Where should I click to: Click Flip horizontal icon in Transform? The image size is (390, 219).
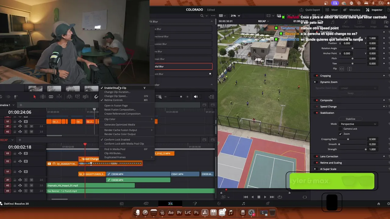342,69
